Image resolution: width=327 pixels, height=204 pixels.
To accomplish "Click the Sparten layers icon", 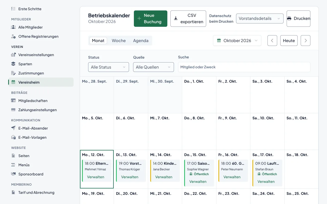I will [13, 64].
